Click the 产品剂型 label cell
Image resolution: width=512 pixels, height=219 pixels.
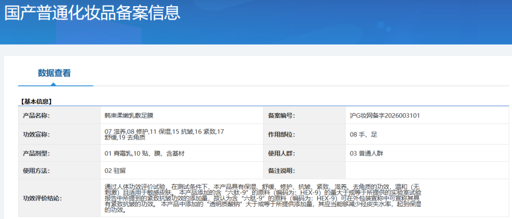click(37, 154)
